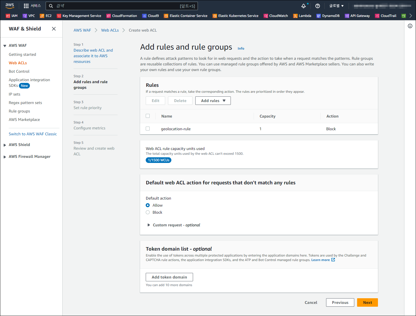
Task: Click the Name column header
Action: 167,116
